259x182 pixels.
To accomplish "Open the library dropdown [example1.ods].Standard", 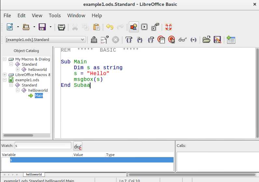I will (x=46, y=40).
